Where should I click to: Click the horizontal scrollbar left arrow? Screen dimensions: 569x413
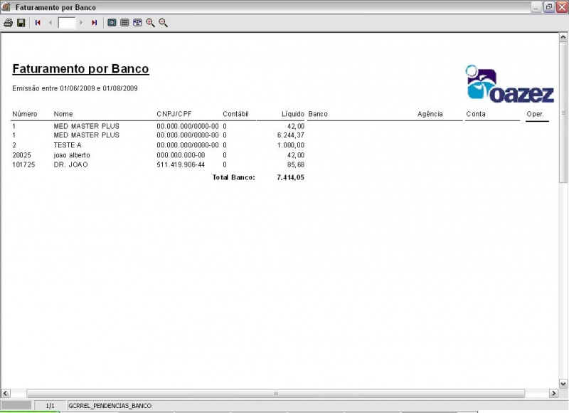click(x=6, y=393)
